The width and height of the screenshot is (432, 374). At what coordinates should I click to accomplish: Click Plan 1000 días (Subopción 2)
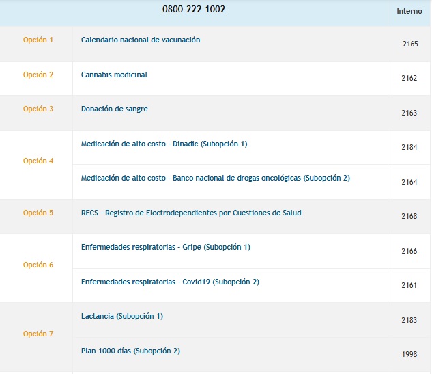point(130,351)
